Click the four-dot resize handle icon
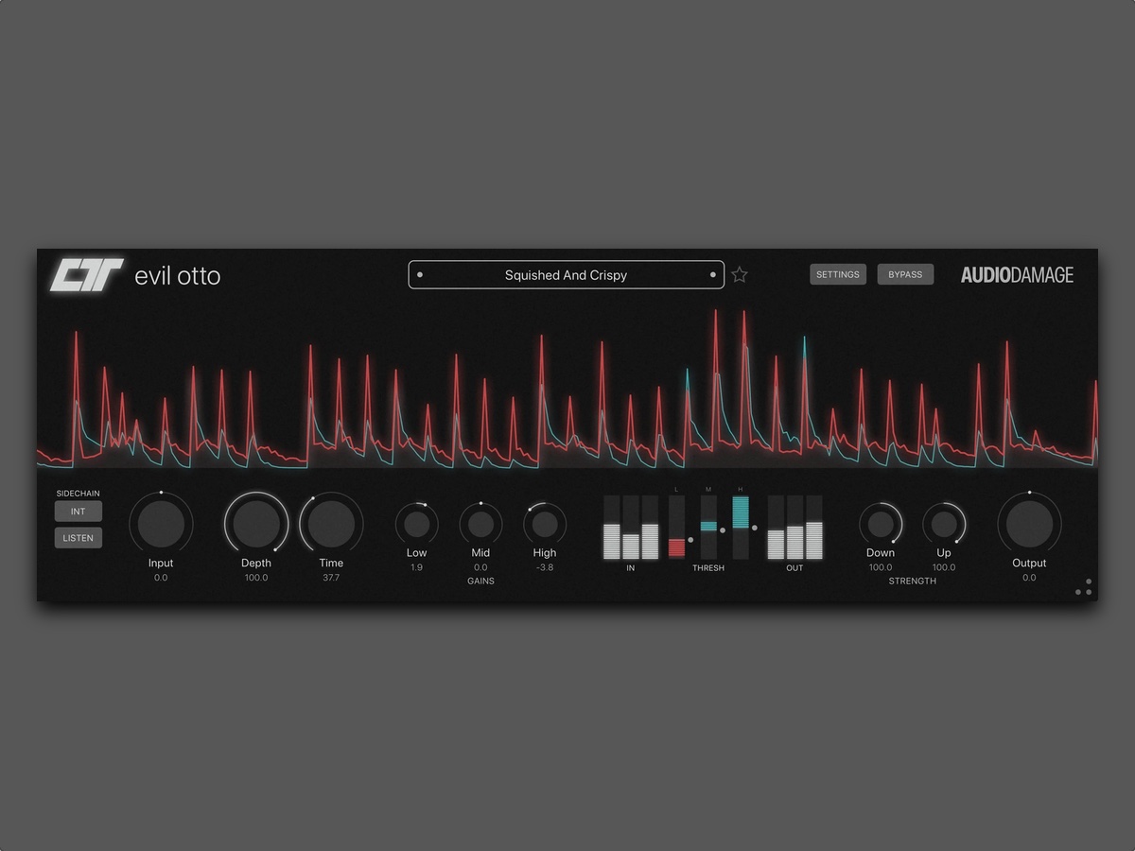Screen dimensions: 1135x851 tap(1083, 587)
